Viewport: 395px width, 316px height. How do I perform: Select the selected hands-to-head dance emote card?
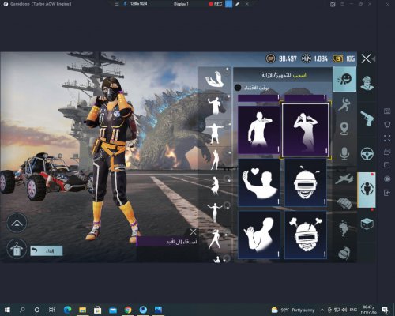[306, 130]
